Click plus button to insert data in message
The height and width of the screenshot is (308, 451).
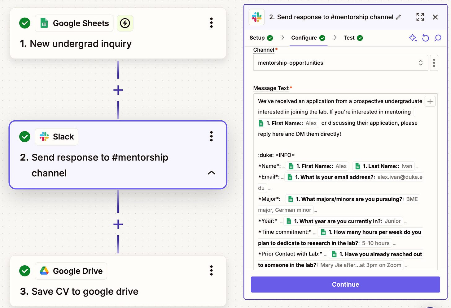click(x=430, y=101)
